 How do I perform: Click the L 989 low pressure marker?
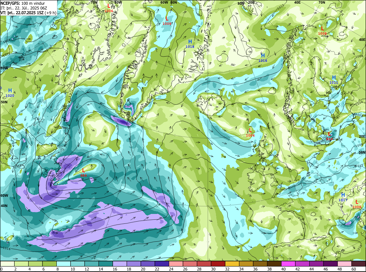click(83, 173)
